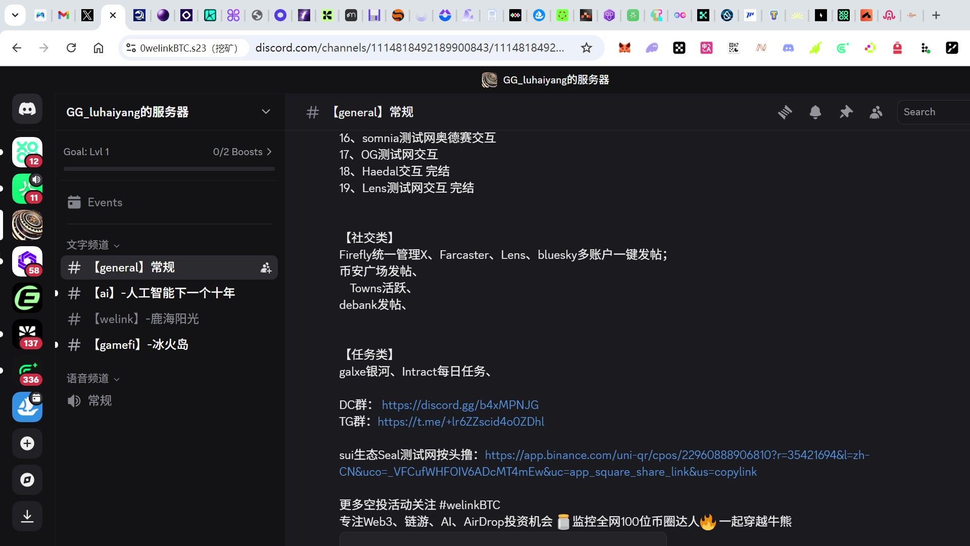Click Download Apps arrow icon

coord(27,516)
